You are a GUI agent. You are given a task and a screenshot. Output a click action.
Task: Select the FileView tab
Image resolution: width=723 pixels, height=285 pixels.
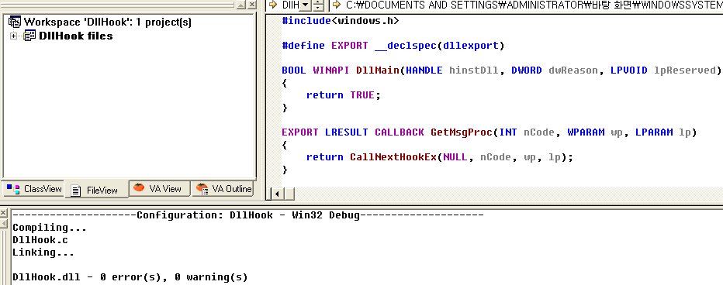[x=96, y=190]
